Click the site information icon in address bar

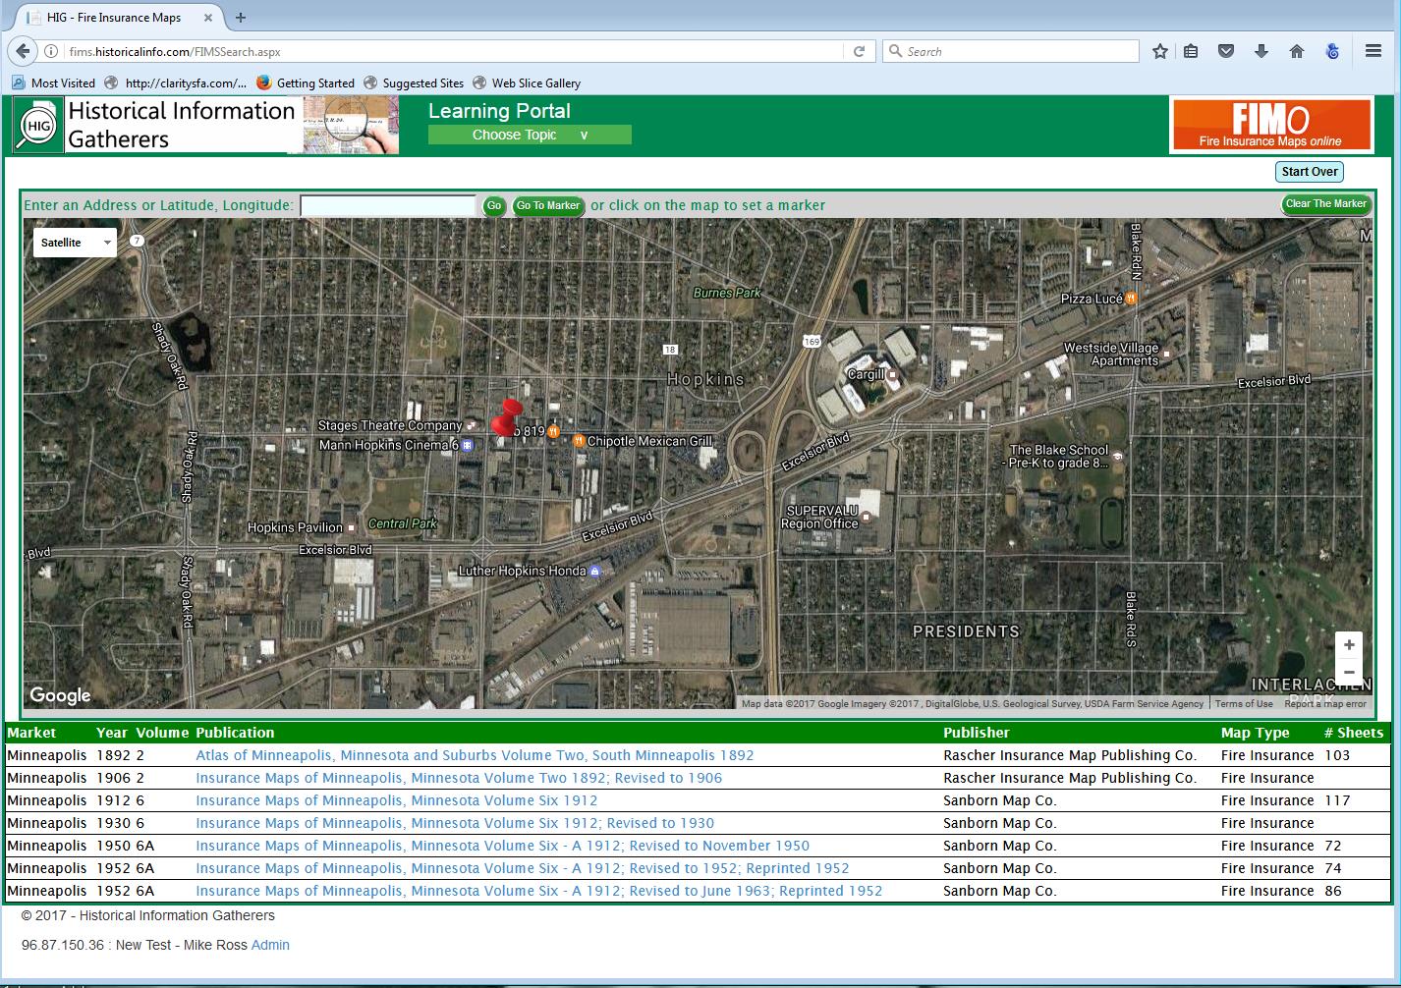[52, 51]
